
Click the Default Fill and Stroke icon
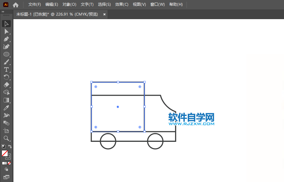coord(4,146)
